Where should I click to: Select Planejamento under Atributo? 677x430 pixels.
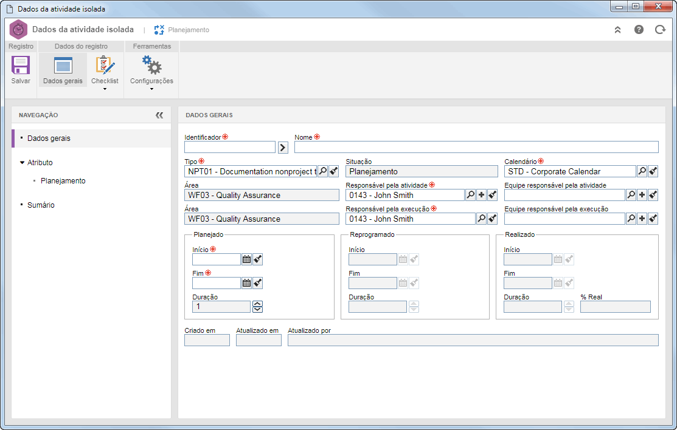tap(63, 181)
